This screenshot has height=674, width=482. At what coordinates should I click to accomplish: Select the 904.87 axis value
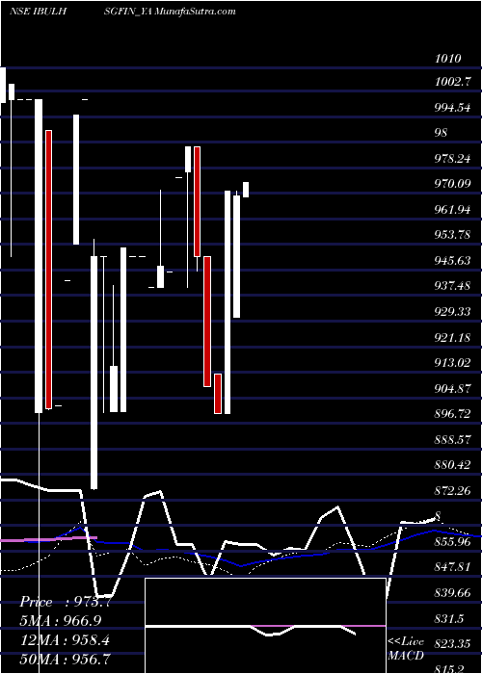tap(452, 389)
